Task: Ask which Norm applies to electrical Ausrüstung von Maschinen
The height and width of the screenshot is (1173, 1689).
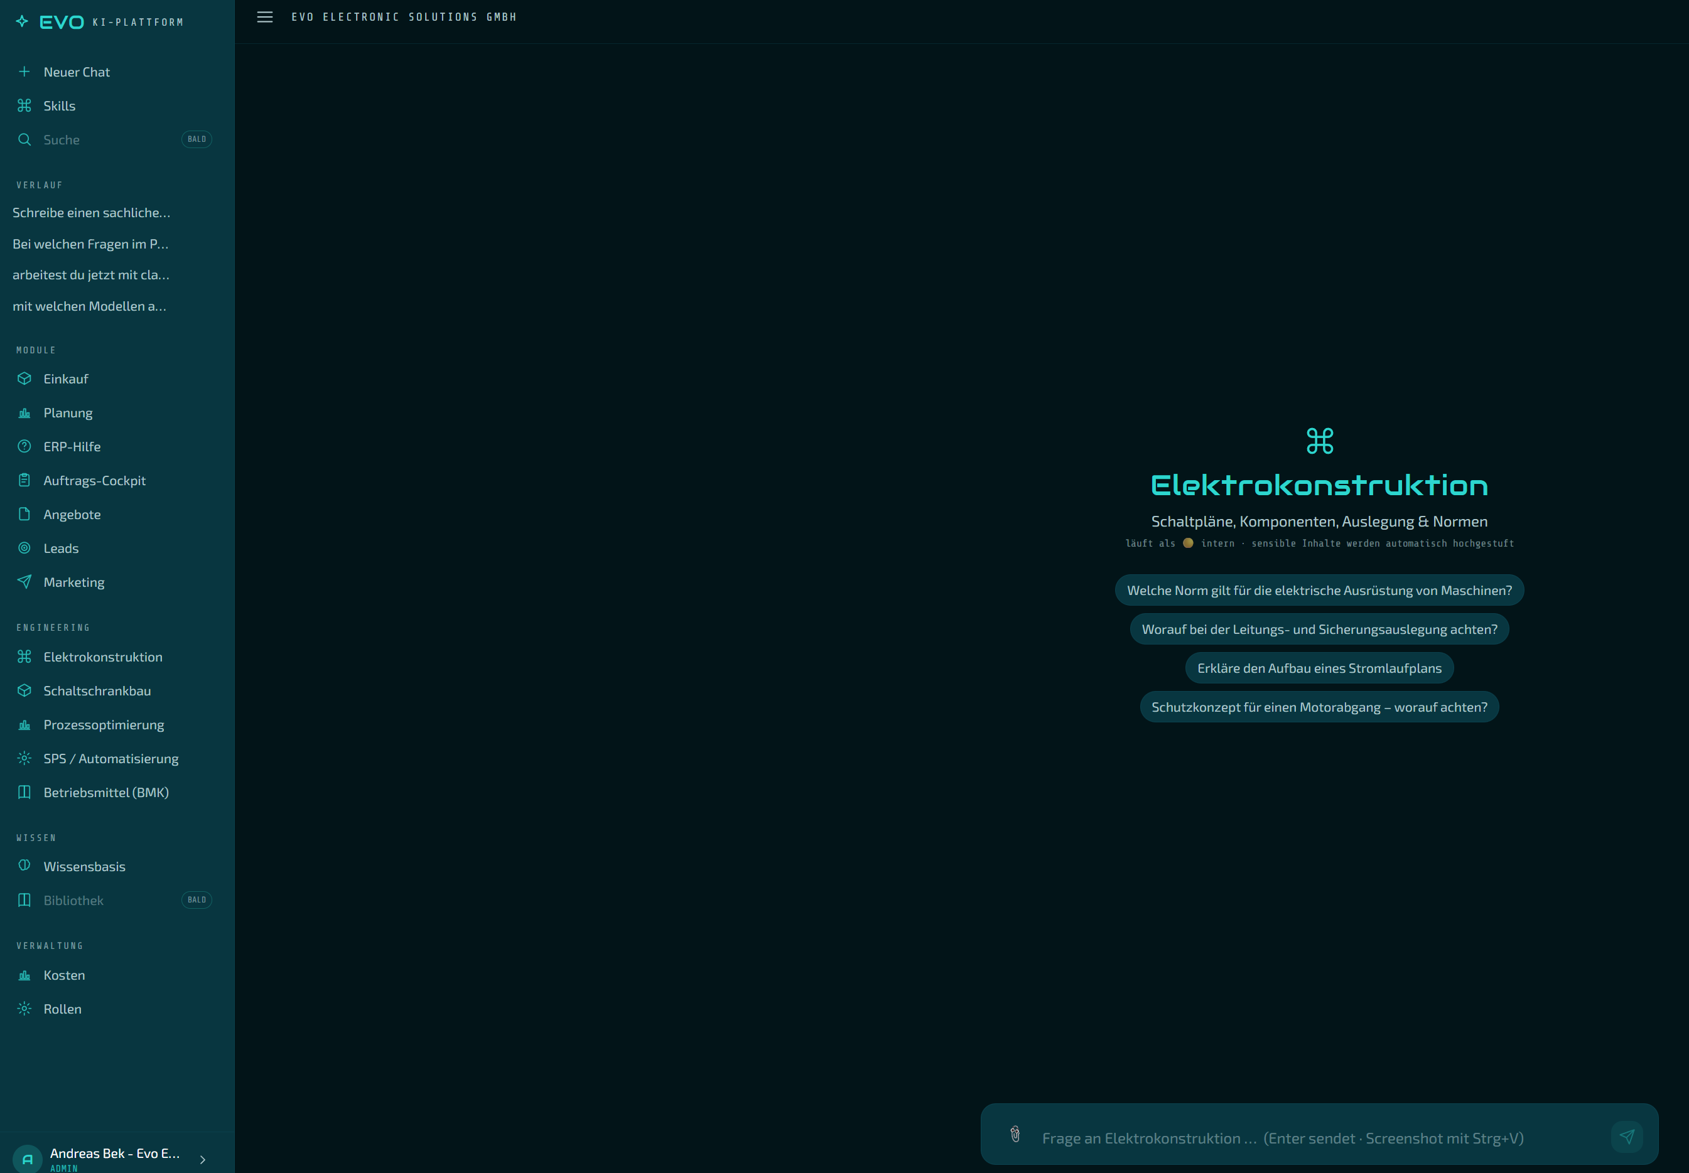Action: [x=1319, y=590]
